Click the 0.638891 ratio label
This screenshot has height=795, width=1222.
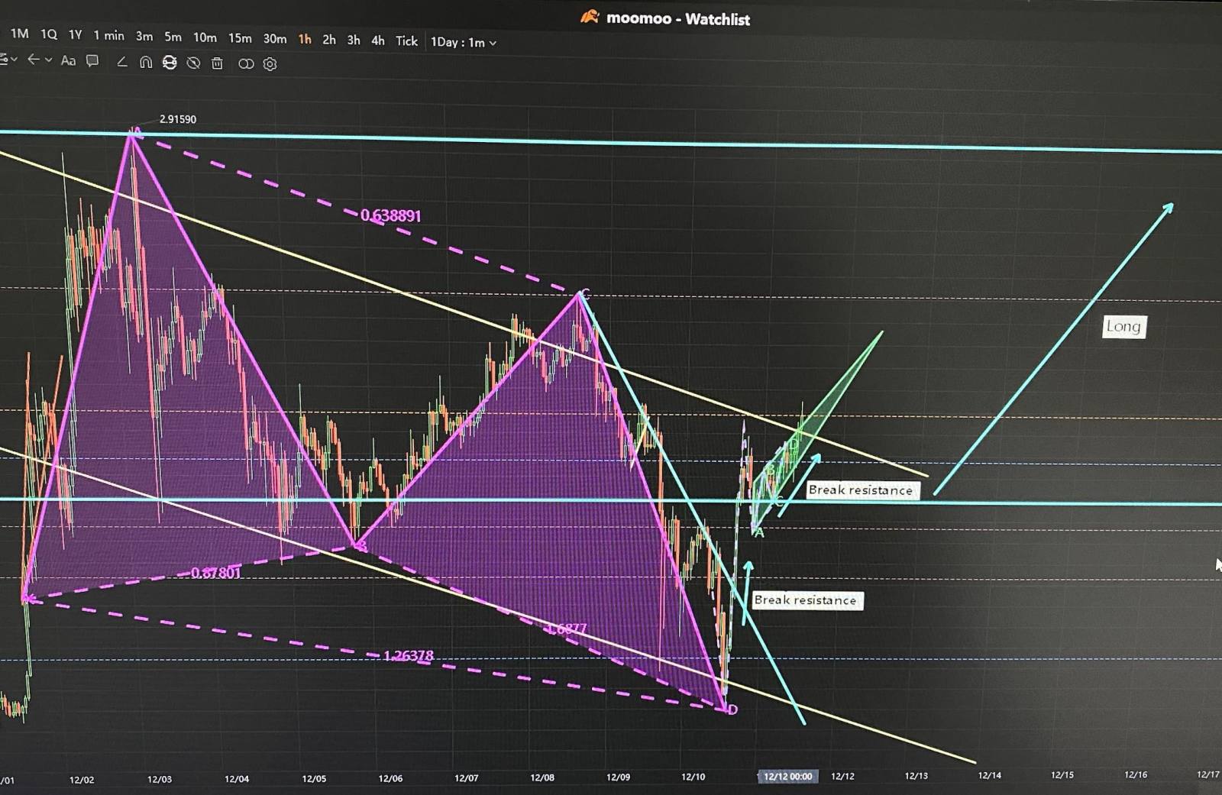[x=391, y=216]
